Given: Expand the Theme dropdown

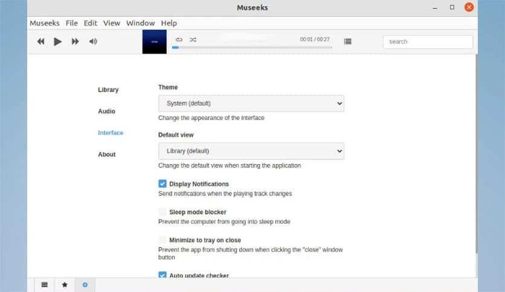Looking at the screenshot, I should pos(251,103).
